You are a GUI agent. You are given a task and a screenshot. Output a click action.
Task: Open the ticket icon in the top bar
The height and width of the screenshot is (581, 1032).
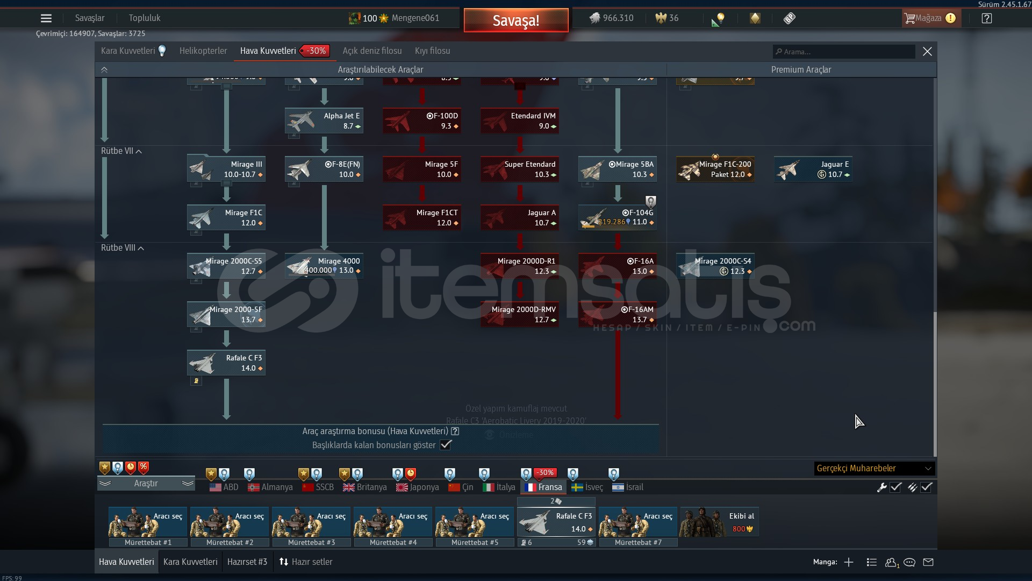789,18
